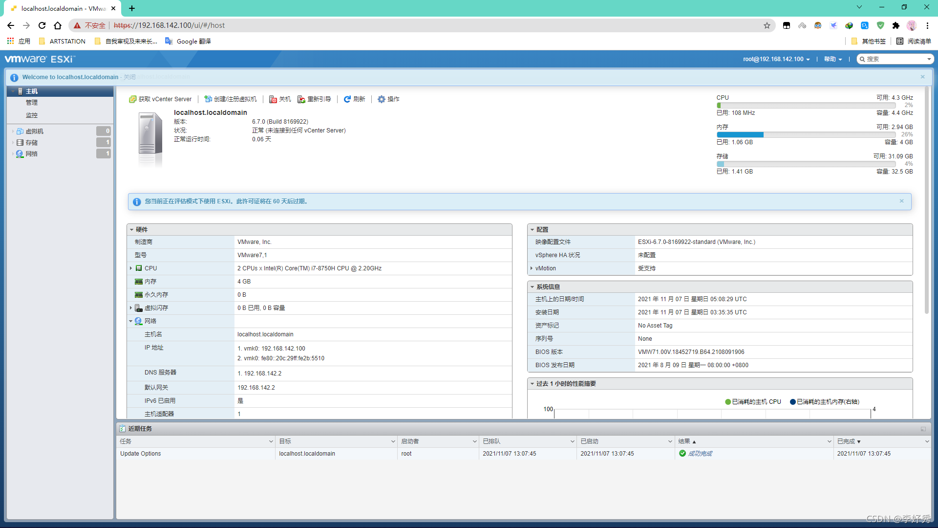
Task: Expand the vMotion row
Action: pyautogui.click(x=532, y=268)
